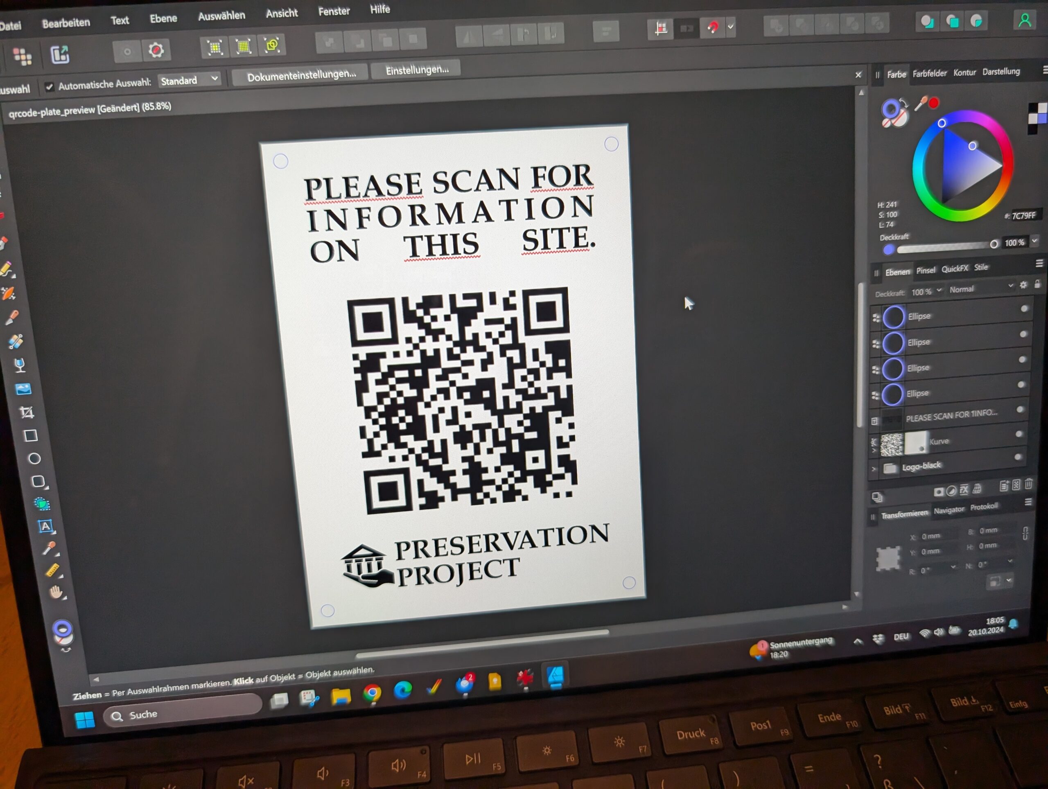Select the Measure ruler tool
1048x789 pixels.
[x=53, y=570]
